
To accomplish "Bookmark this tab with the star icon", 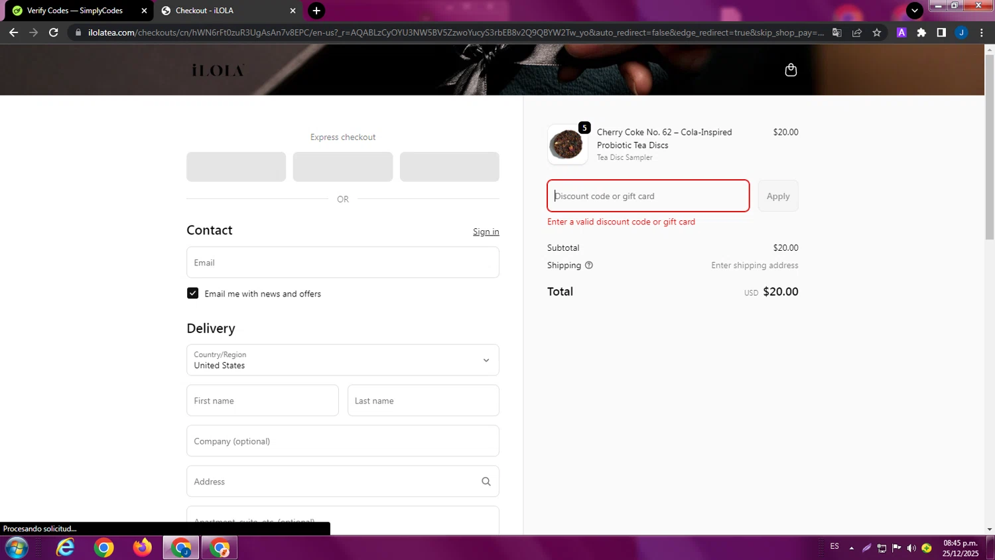I will (877, 33).
